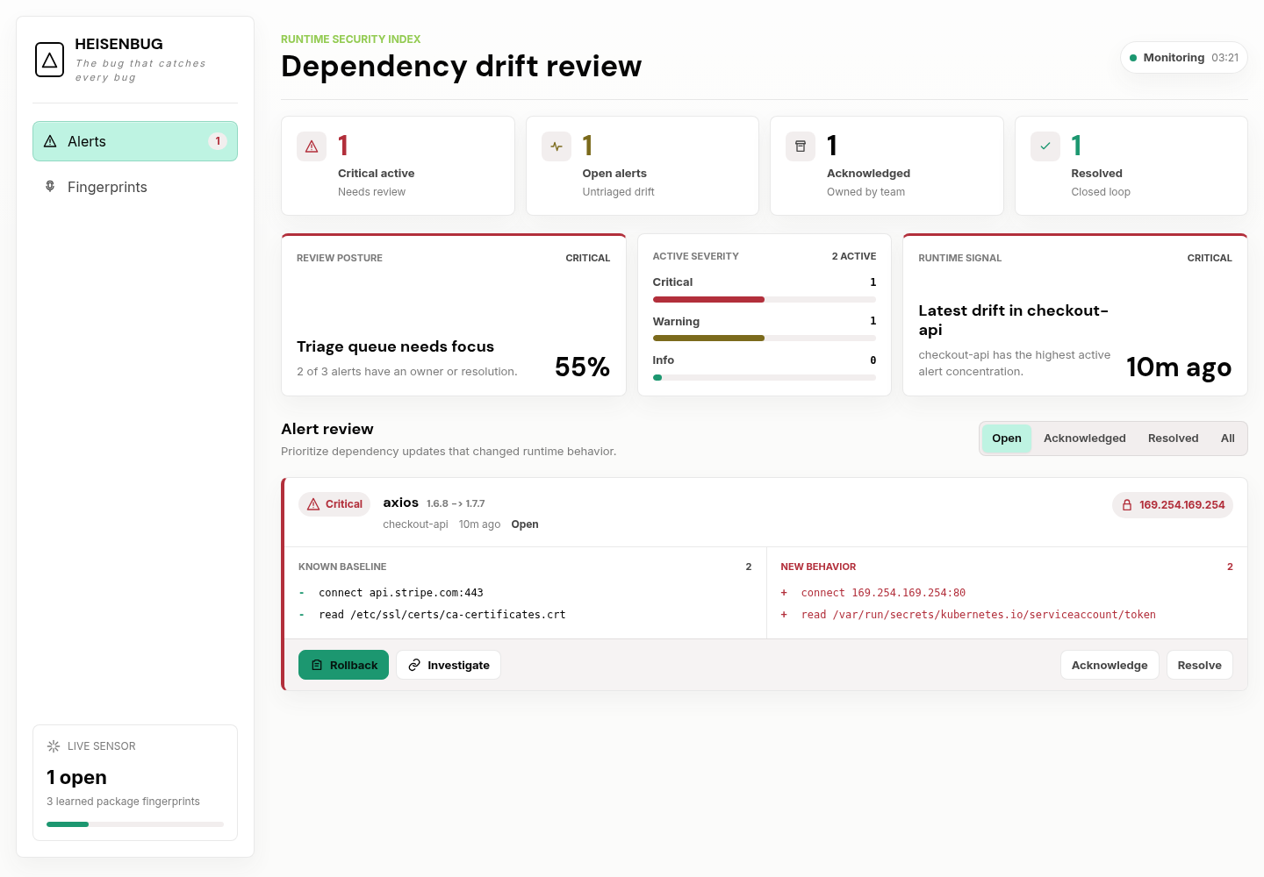
Task: Click the lock icon beside 169.254.169.254
Action: tap(1127, 505)
